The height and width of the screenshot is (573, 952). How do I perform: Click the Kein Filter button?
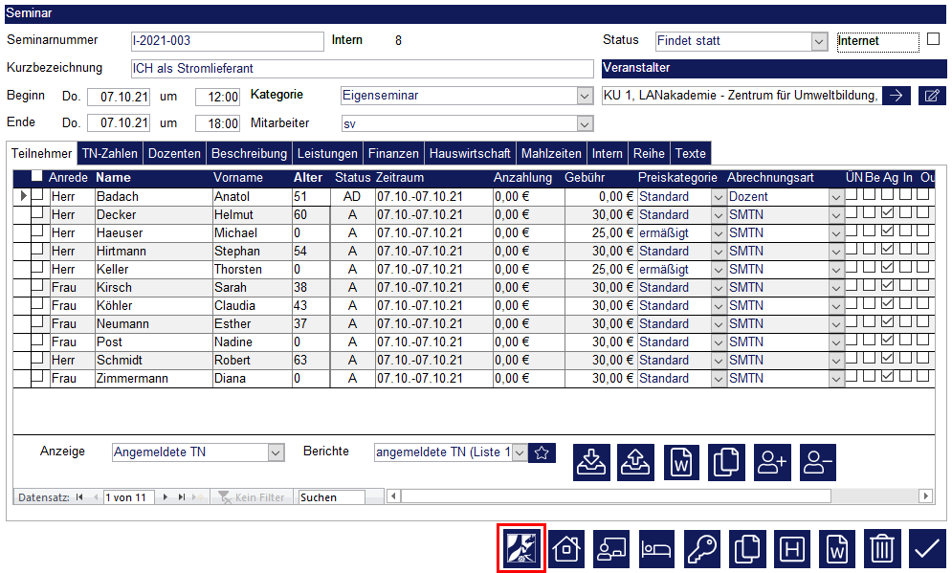pos(251,497)
